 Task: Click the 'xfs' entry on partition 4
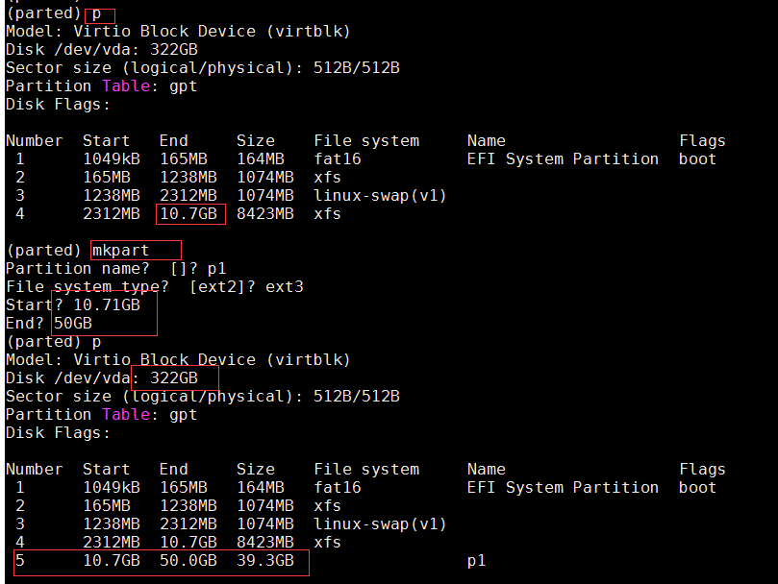tap(327, 213)
